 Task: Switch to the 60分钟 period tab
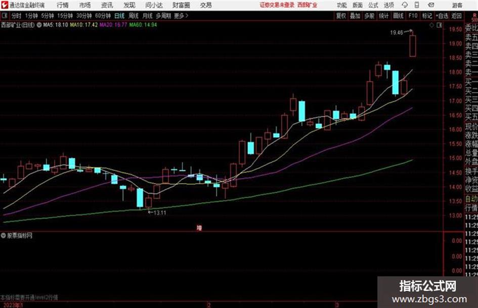(x=103, y=16)
